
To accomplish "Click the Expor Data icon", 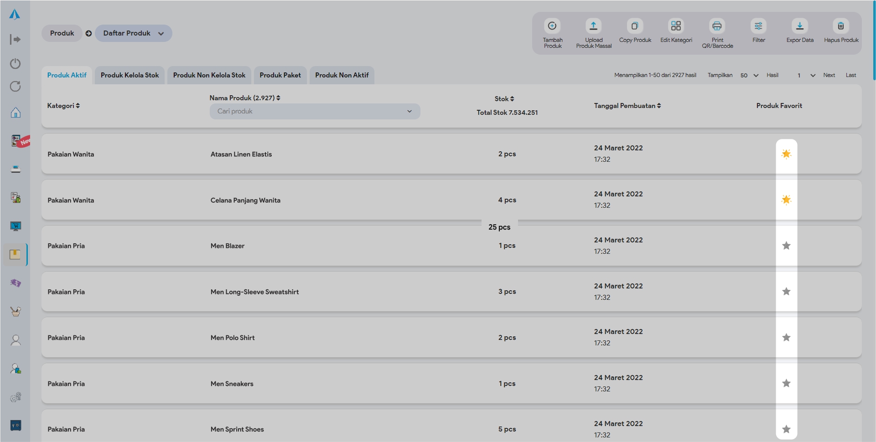I will point(799,26).
